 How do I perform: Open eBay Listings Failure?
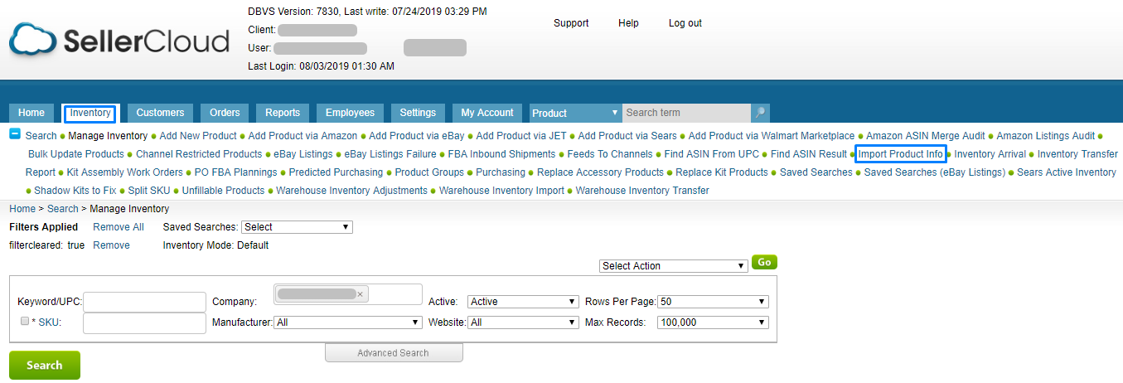point(390,154)
